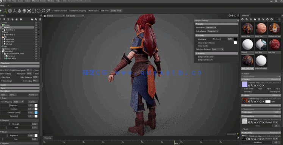The width and height of the screenshot is (283, 145).
Task: Open Tone Mapping ACES dropdown
Action: pyautogui.click(x=19, y=102)
